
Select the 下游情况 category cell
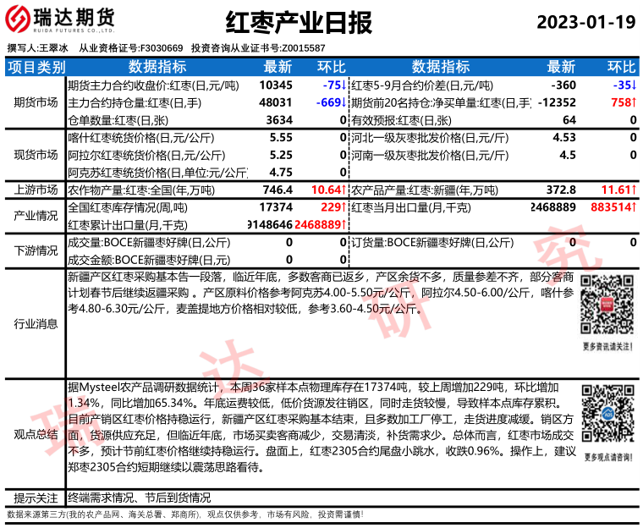point(34,250)
